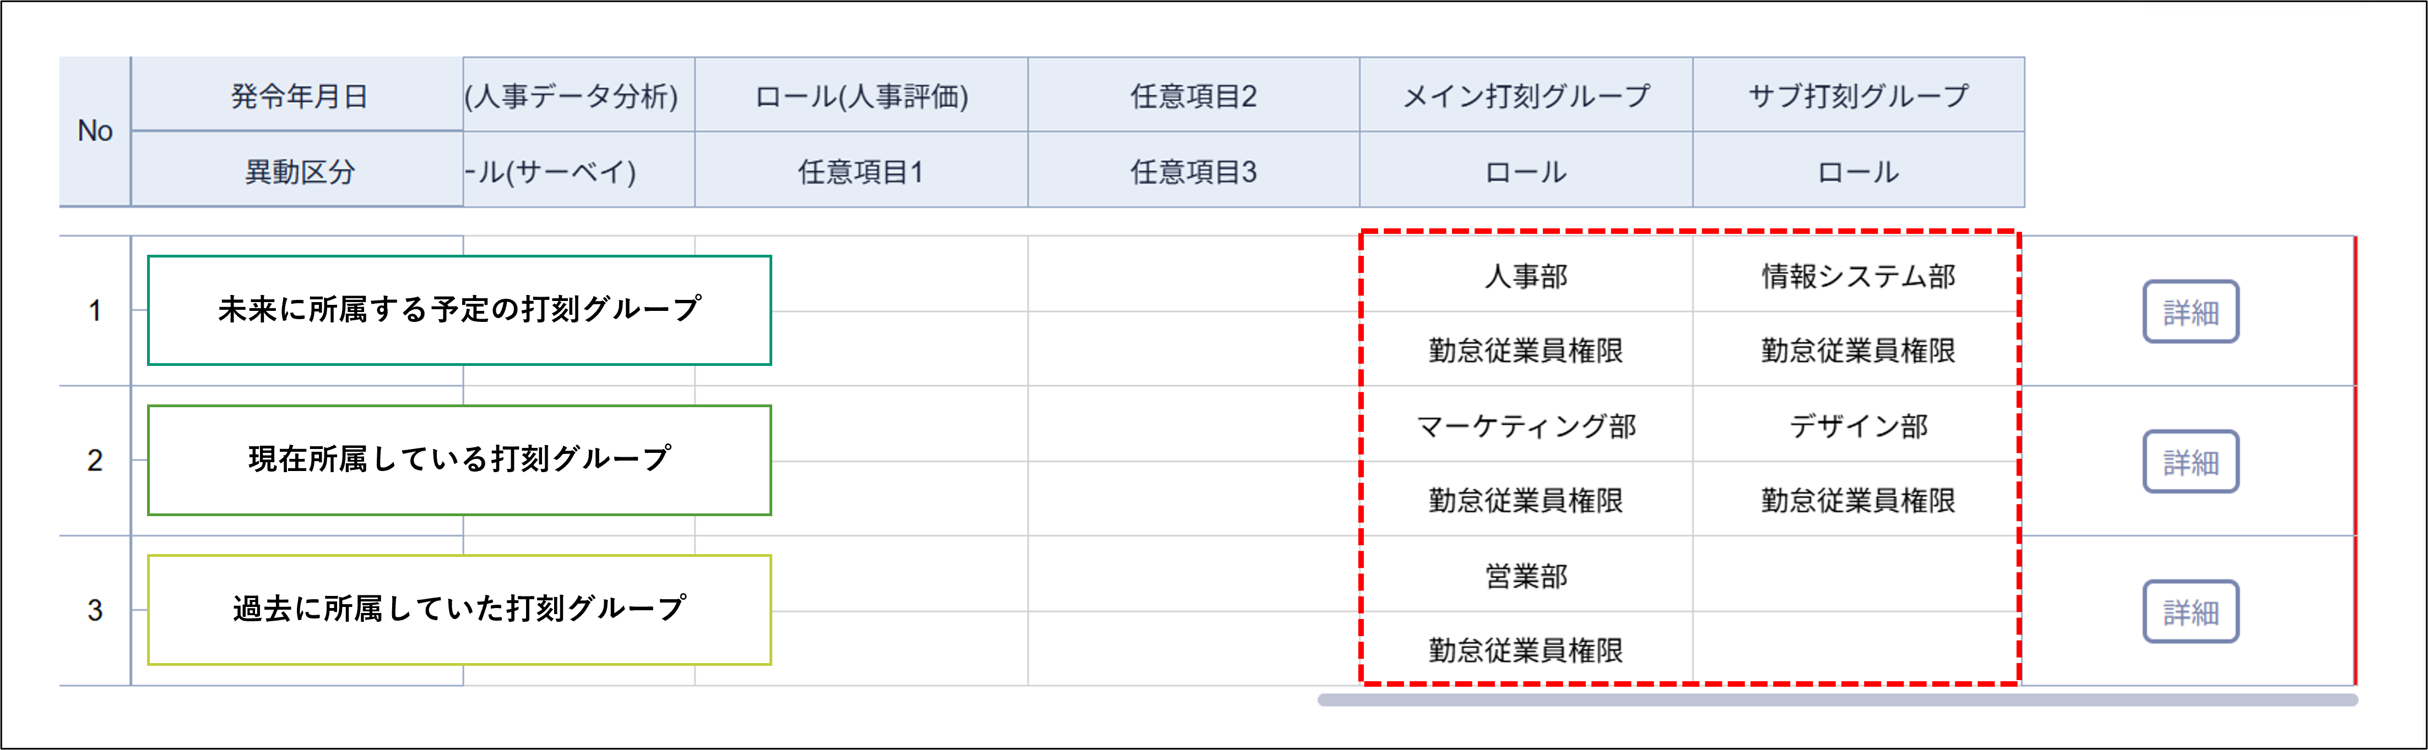
Task: Click the 詳細 button in row 2
Action: [x=2191, y=462]
